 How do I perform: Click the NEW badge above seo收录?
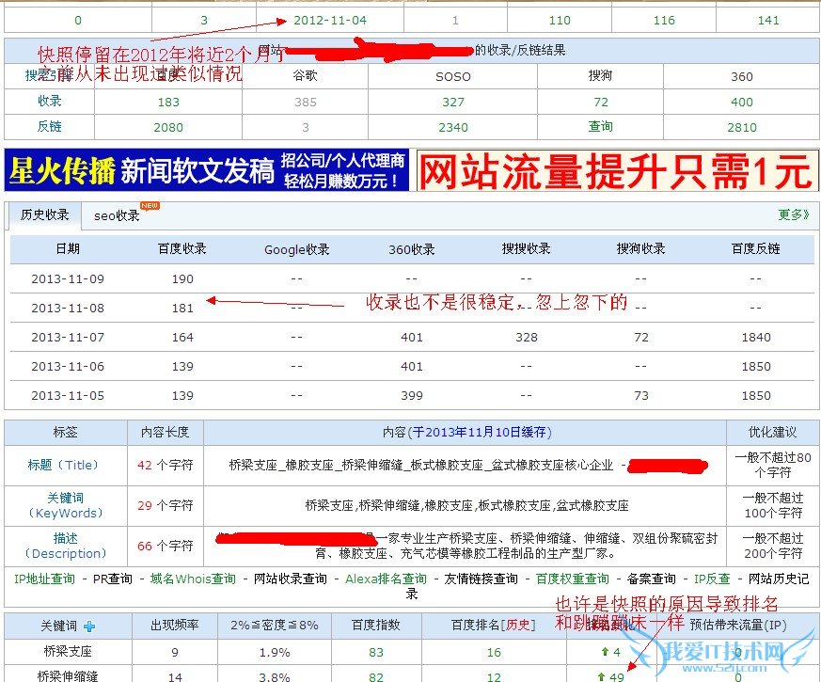click(x=149, y=205)
